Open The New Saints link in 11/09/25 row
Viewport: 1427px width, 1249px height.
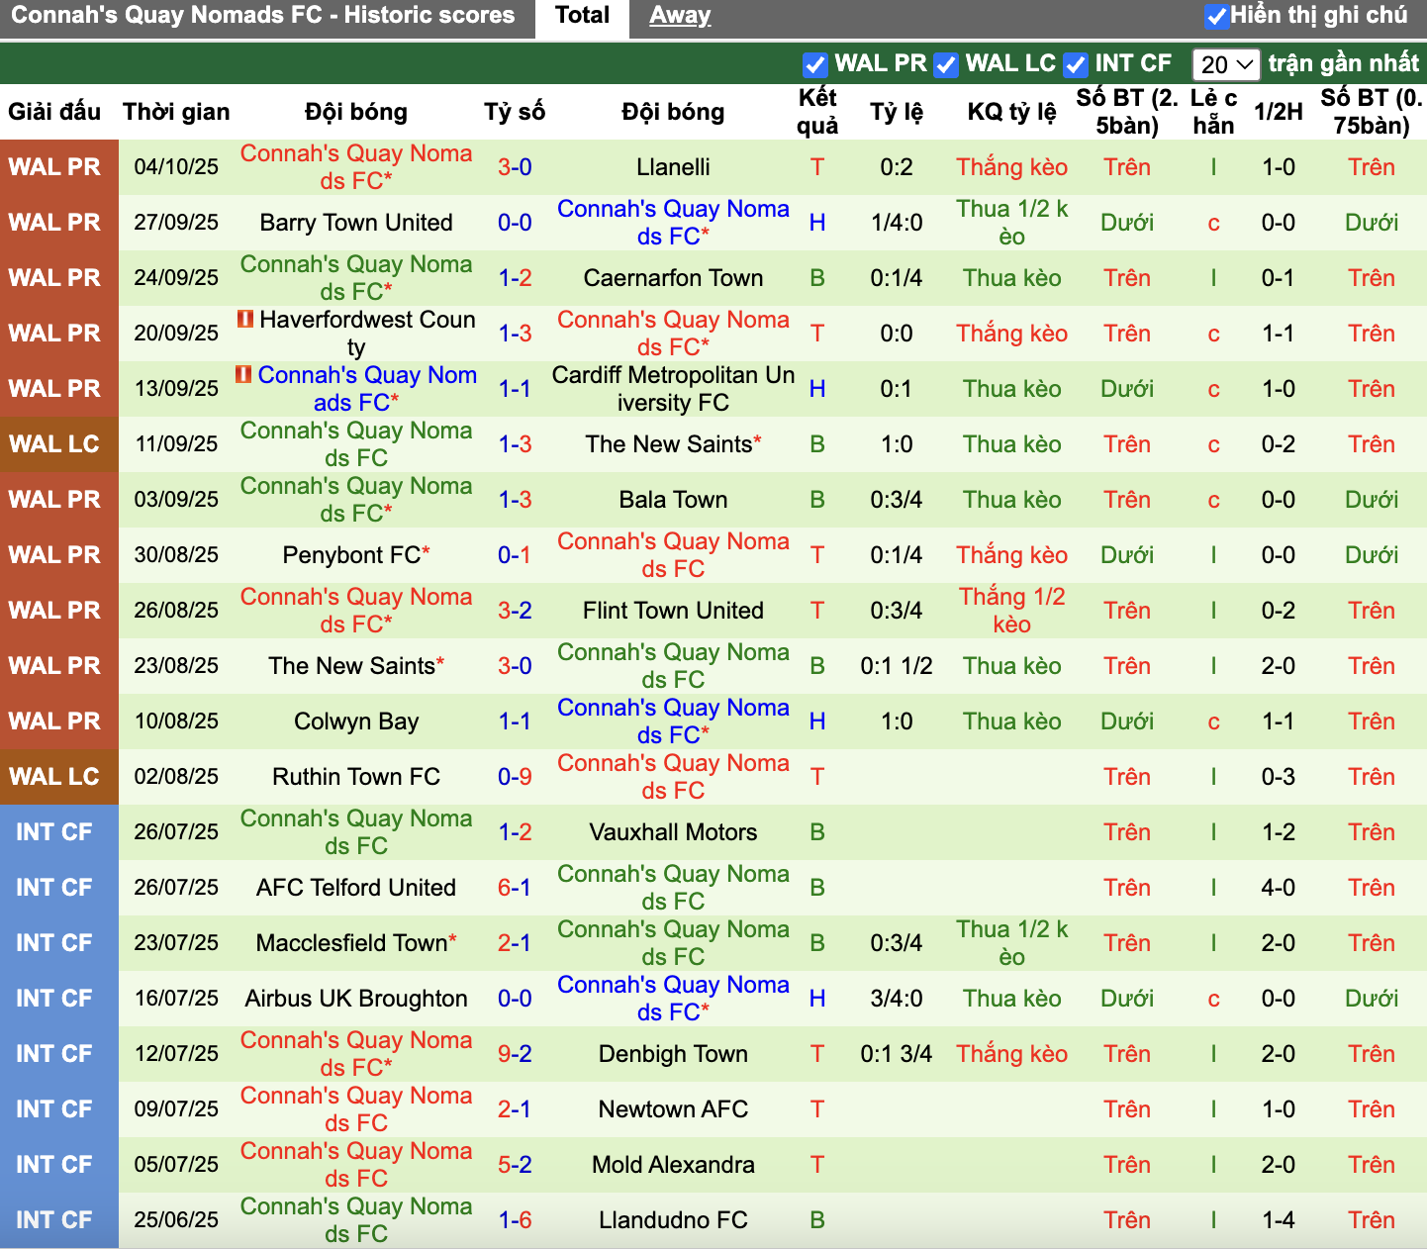coord(669,444)
